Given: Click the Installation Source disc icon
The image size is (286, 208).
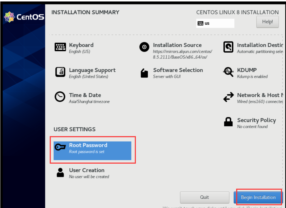Looking at the screenshot, I should [144, 47].
